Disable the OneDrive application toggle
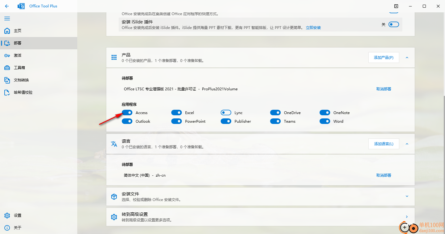The image size is (445, 234). tap(275, 113)
